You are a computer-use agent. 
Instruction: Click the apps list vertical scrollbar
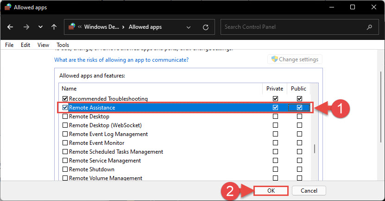click(315, 149)
